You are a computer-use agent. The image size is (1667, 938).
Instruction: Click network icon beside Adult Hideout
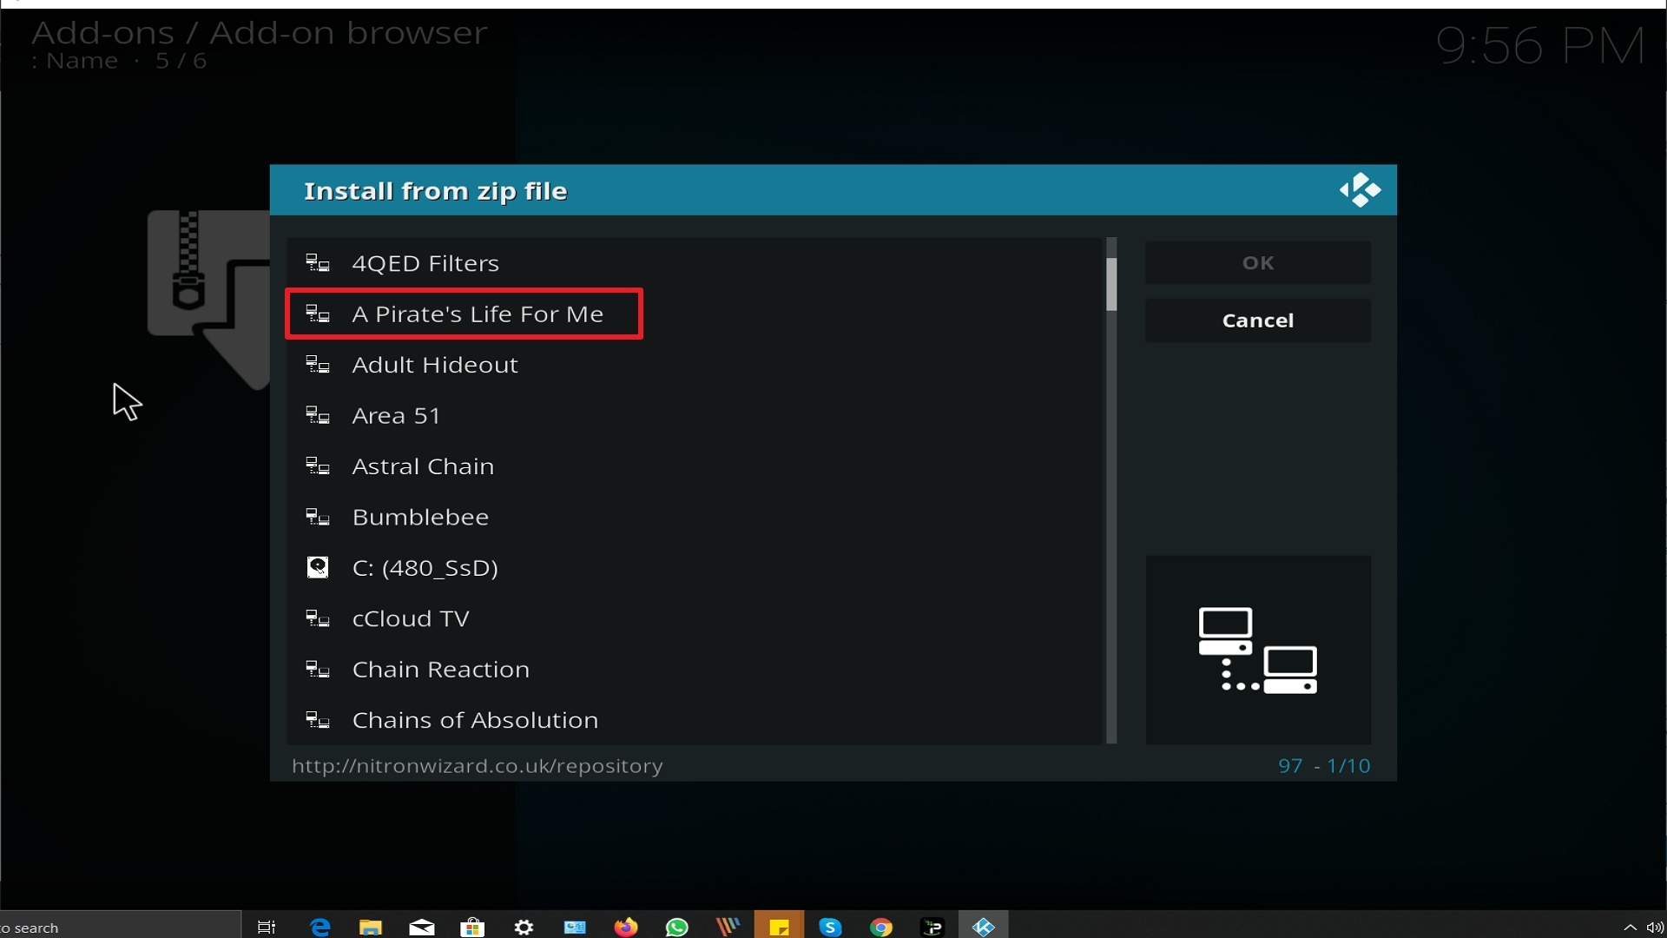point(318,365)
